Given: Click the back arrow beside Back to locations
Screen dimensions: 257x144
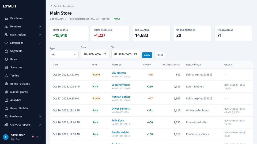Looking at the screenshot, I should point(51,6).
